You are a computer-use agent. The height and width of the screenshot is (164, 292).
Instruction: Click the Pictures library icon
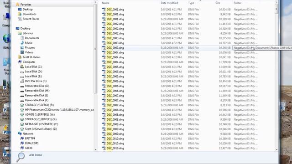pos(22,47)
